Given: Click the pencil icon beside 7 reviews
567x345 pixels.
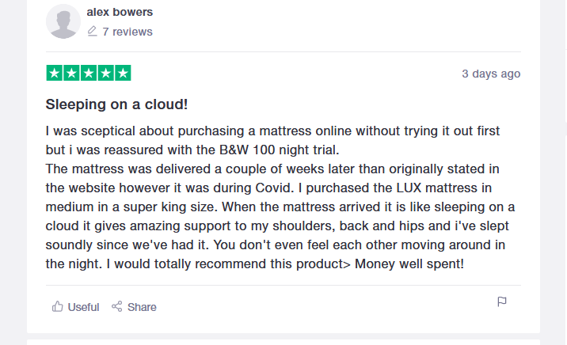Looking at the screenshot, I should tap(92, 32).
